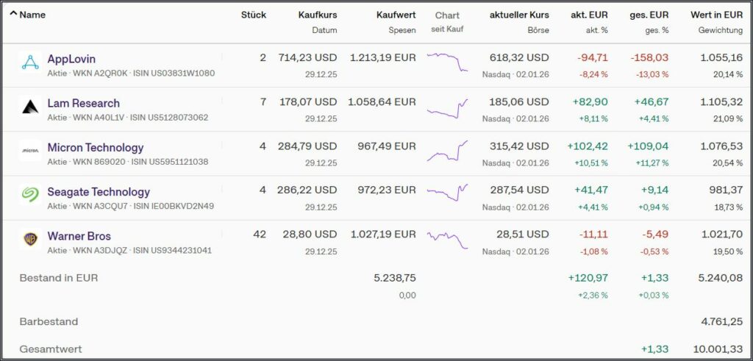This screenshot has height=361, width=753.
Task: Click the Micron Technology sparkline chart
Action: point(447,151)
